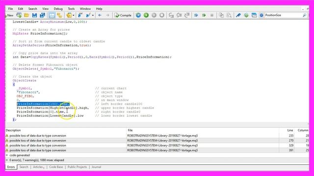The image size is (314, 176).
Task: Click the copy documents icon in toolbar
Action: coord(221,15)
